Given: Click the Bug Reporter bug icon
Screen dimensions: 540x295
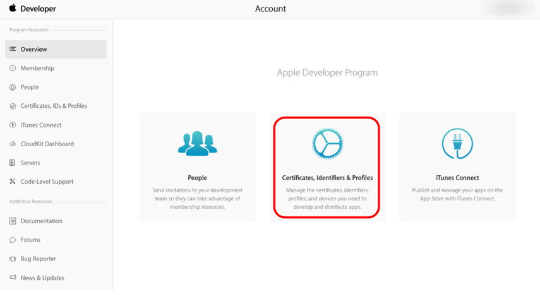Looking at the screenshot, I should point(13,258).
